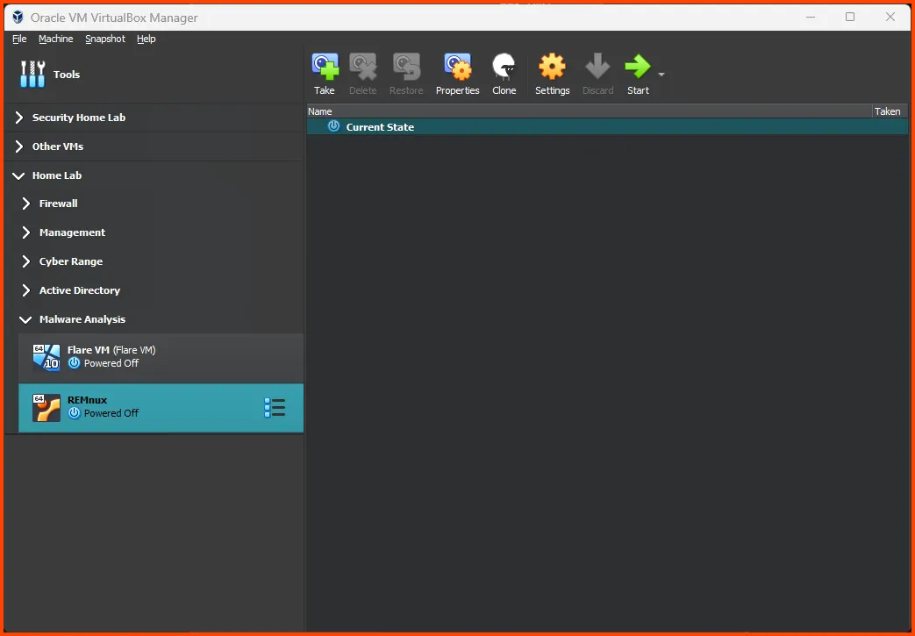Click the REMnux VM OS icon

tap(46, 408)
